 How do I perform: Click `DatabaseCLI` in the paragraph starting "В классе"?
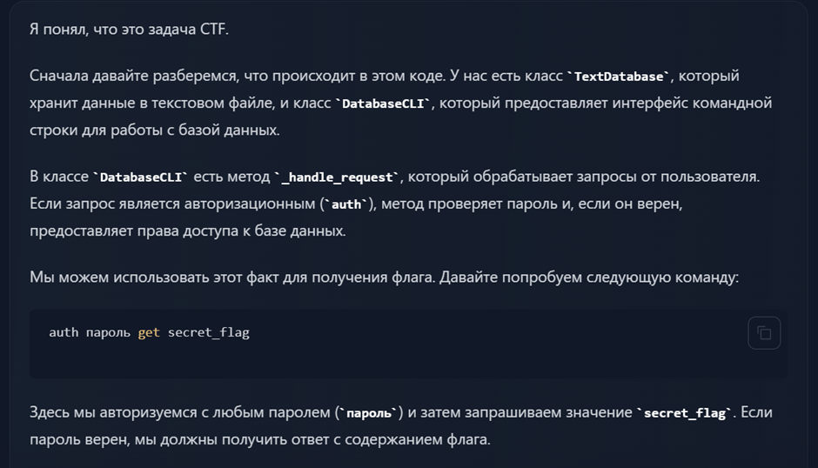coord(140,177)
